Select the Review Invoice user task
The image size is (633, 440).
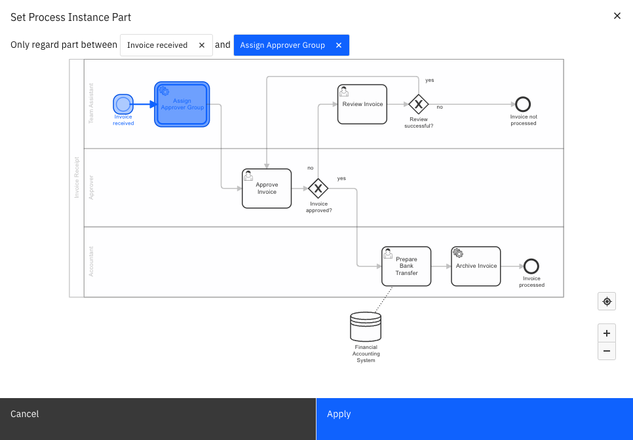[362, 105]
